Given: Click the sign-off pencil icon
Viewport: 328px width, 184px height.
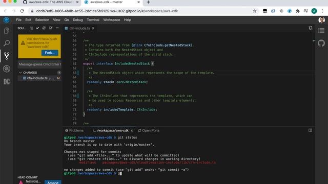Looking at the screenshot, I should point(51,28).
